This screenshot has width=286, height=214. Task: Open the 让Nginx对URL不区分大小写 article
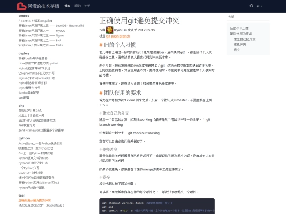(37, 73)
